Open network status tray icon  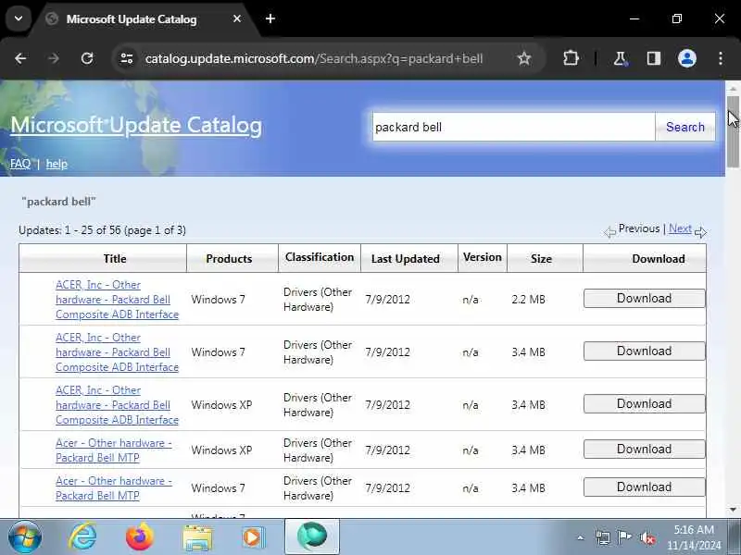[x=603, y=537]
